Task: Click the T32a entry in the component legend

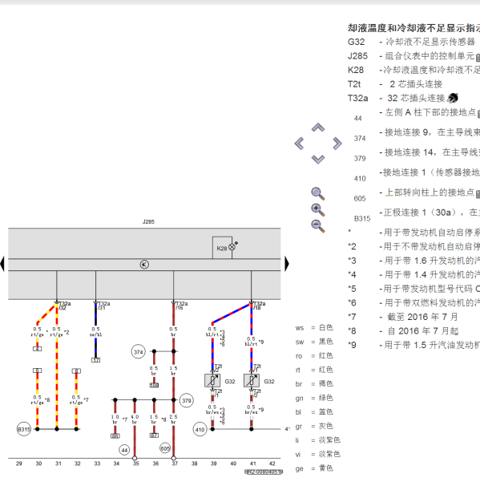Action: coord(357,99)
